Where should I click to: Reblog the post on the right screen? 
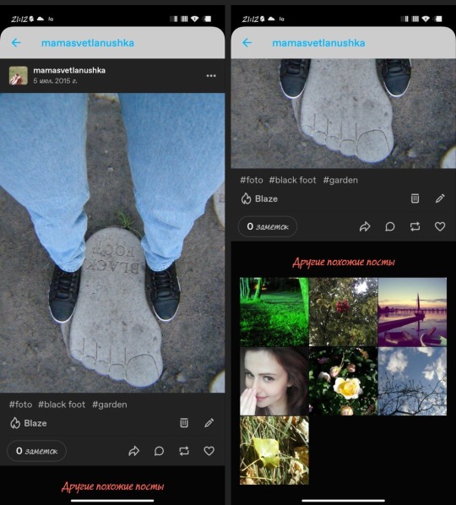tap(415, 226)
